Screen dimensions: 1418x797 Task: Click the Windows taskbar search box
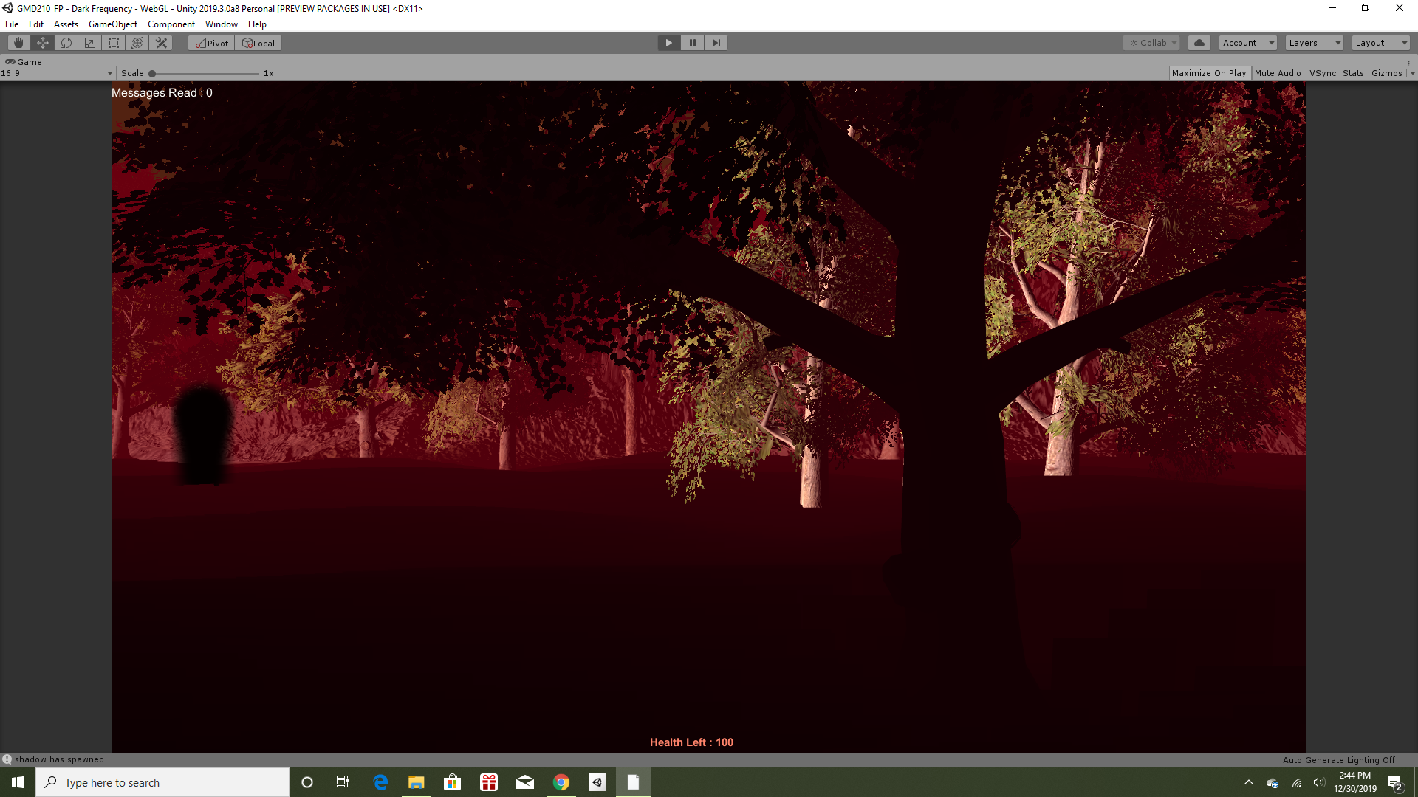pyautogui.click(x=162, y=782)
